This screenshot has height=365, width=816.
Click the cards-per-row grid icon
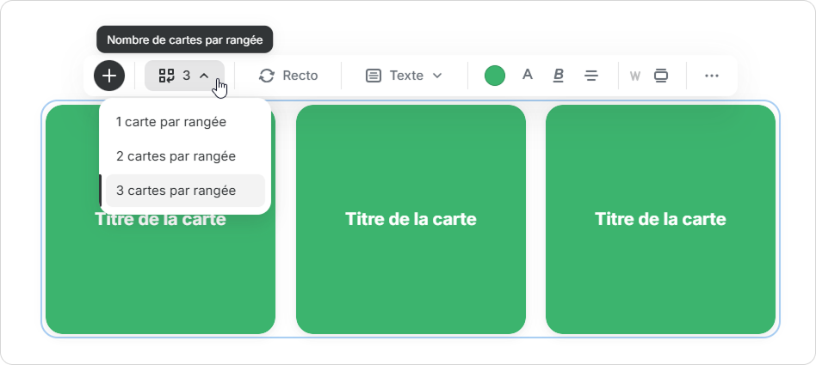point(166,76)
